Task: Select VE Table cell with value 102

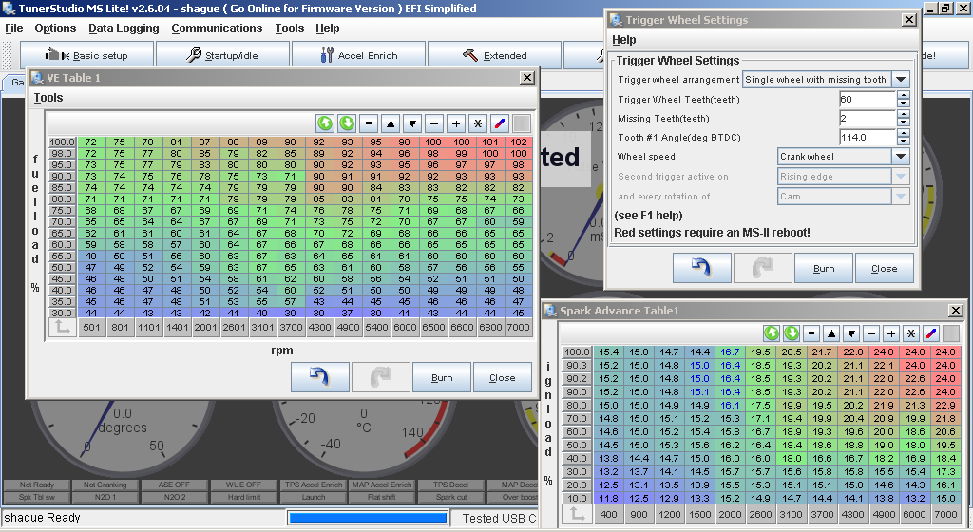Action: click(x=518, y=142)
